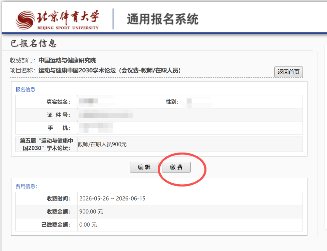Screen dimensions: 327x251
Task: Select the 通用报名系统 header title
Action: click(x=163, y=19)
